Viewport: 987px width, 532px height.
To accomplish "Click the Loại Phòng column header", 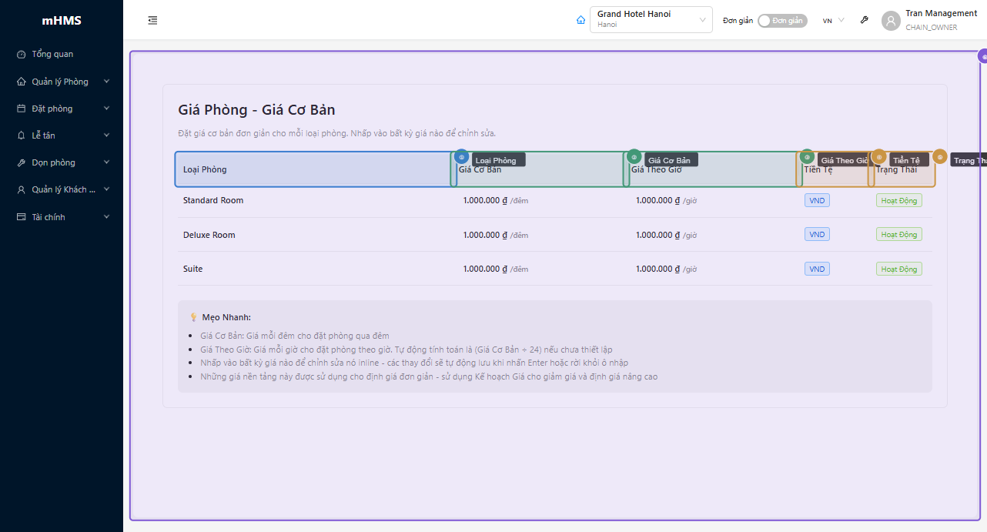I will (205, 169).
